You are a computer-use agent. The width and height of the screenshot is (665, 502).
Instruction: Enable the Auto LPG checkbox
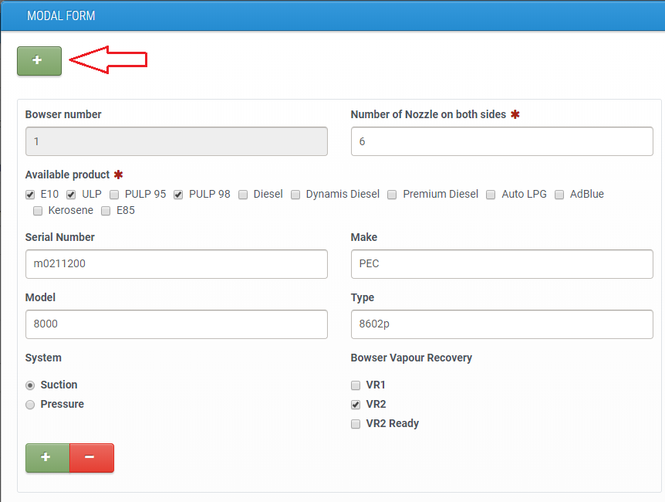point(491,195)
